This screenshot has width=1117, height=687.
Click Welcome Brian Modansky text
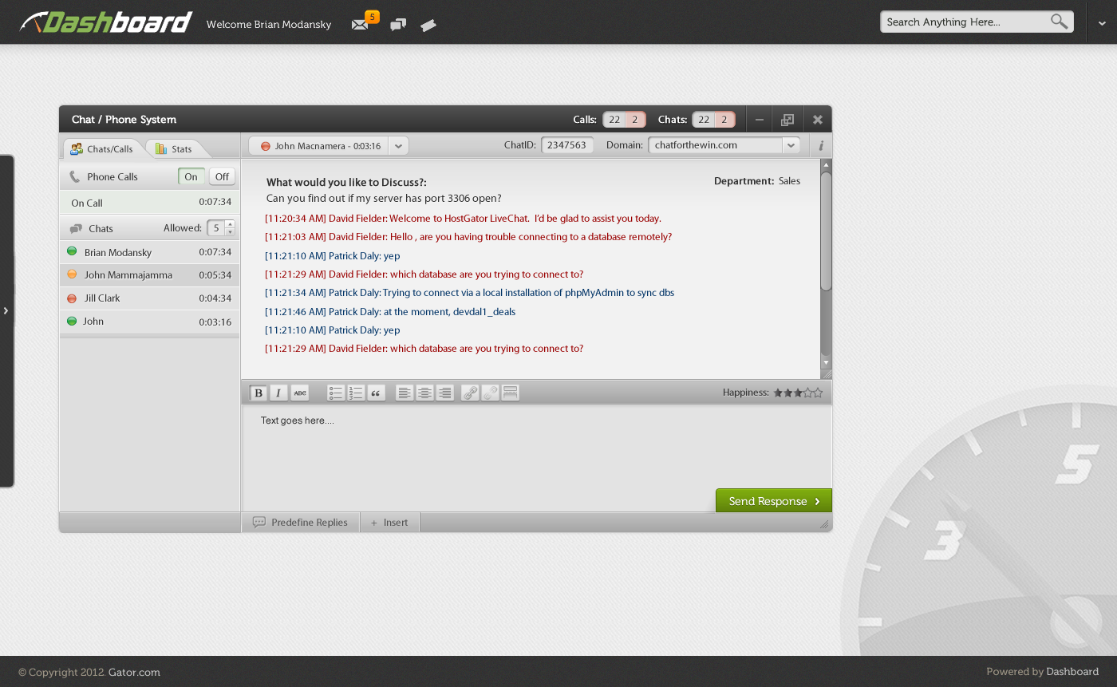269,24
